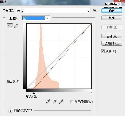The image size is (125, 116).
Task: Click the center of the curve grid
Action: (x=59, y=56)
